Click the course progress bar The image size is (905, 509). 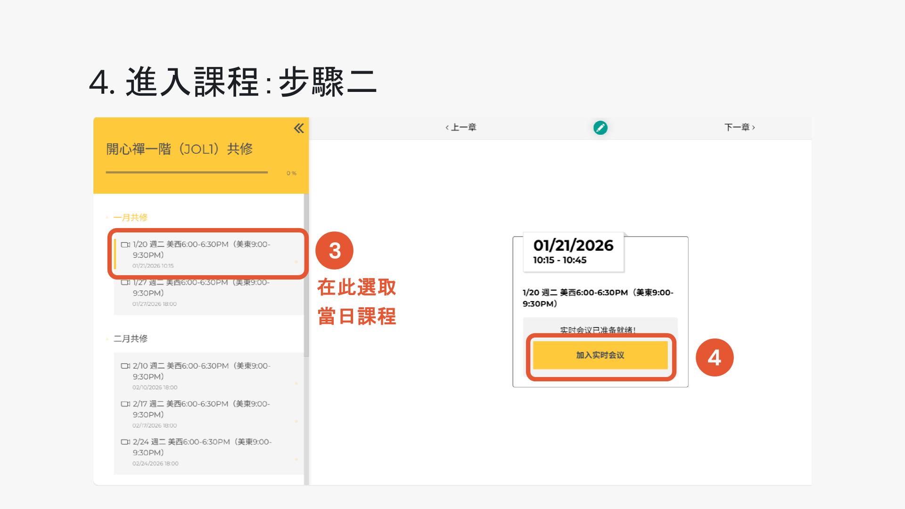tap(187, 172)
